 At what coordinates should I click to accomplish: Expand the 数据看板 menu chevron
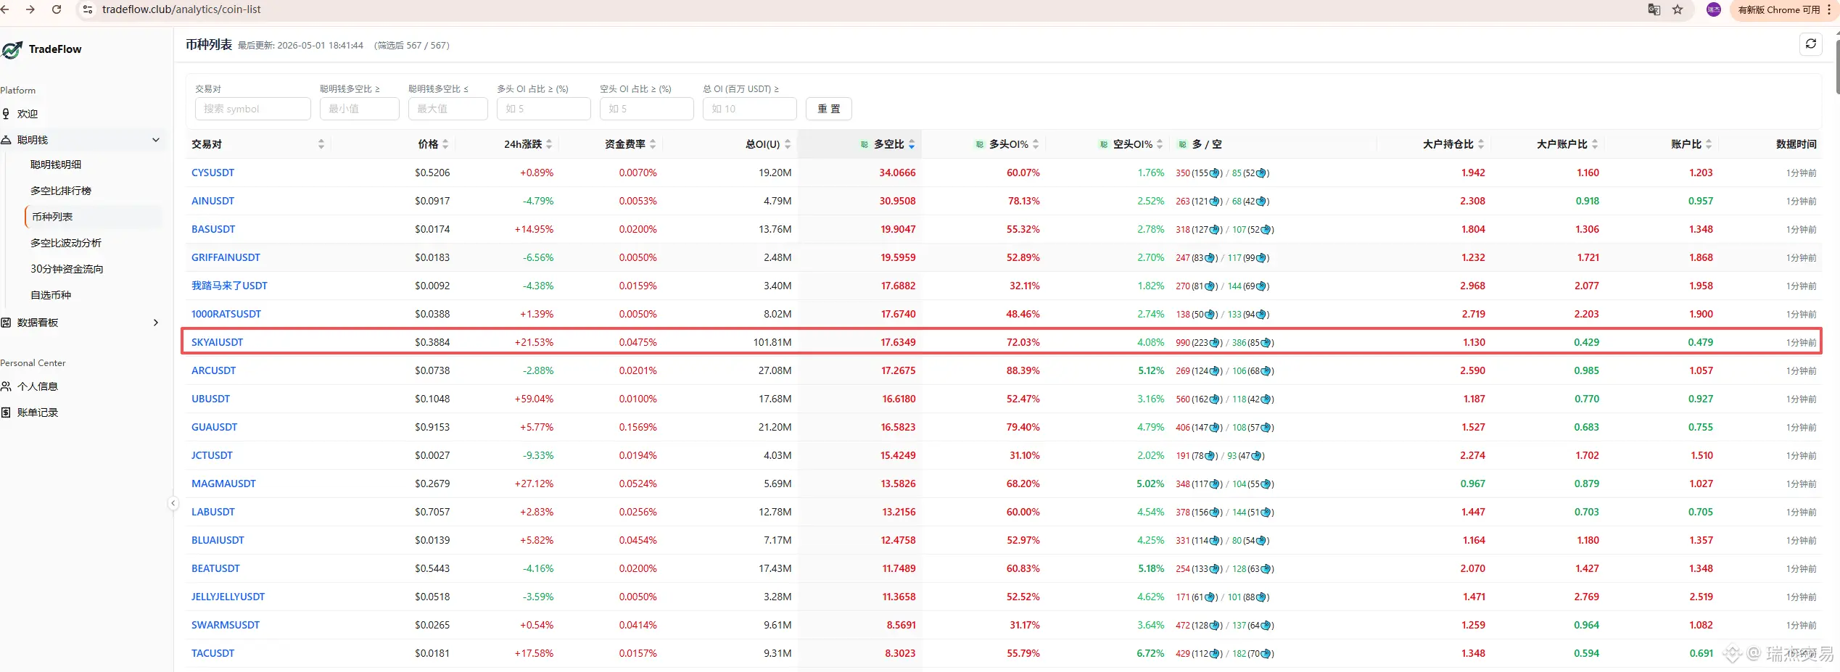156,323
